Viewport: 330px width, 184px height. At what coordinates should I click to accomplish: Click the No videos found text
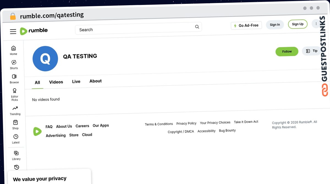[x=46, y=99]
